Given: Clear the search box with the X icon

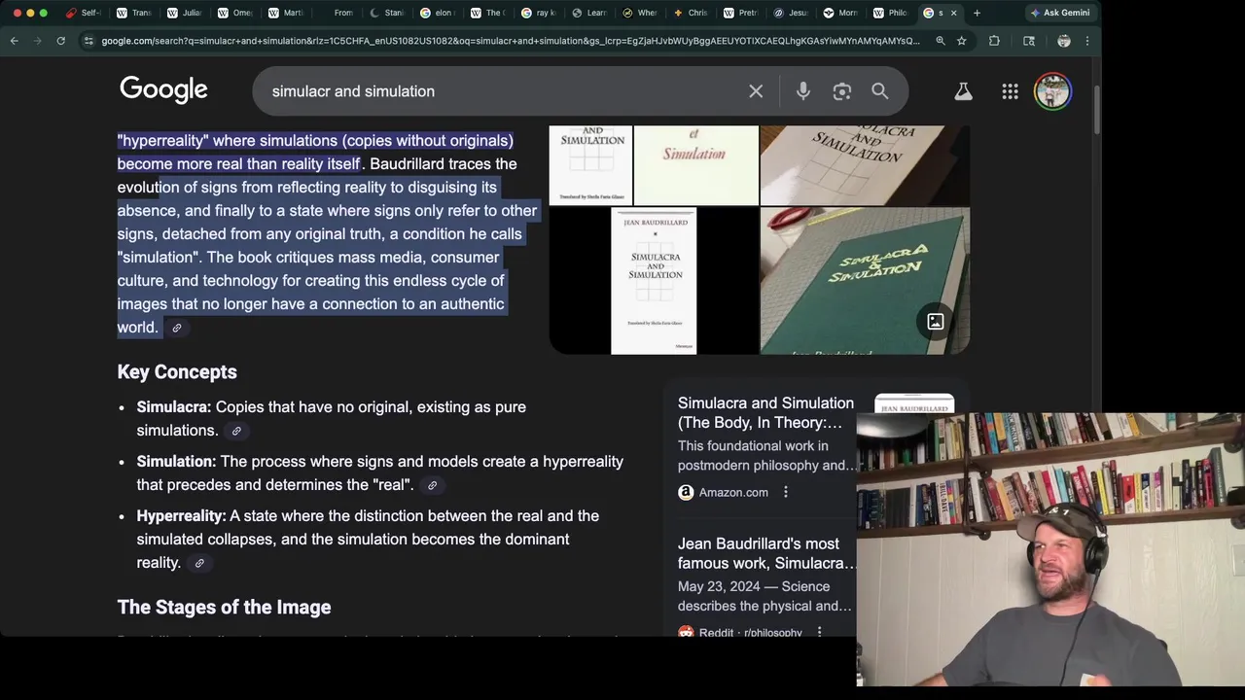Looking at the screenshot, I should point(756,91).
